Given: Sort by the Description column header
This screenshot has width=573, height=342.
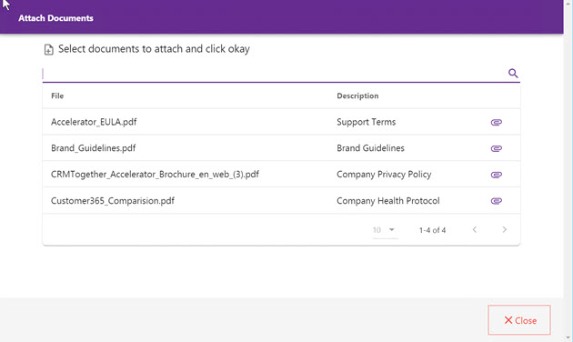Looking at the screenshot, I should 357,96.
